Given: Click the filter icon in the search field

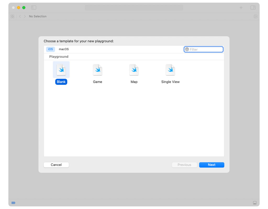Looking at the screenshot, I should [x=187, y=49].
